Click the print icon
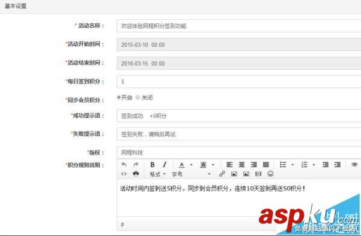Screen dimensions: 361x236 [x=136, y=174]
